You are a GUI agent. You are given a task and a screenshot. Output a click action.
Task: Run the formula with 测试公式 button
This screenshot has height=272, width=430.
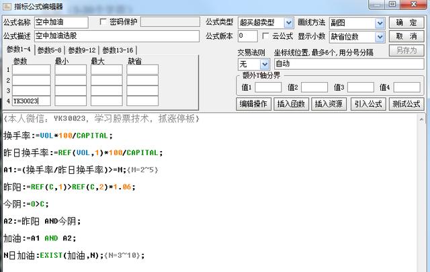pos(406,104)
